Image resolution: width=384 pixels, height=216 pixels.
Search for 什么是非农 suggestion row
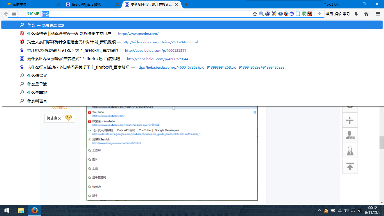tap(192, 93)
